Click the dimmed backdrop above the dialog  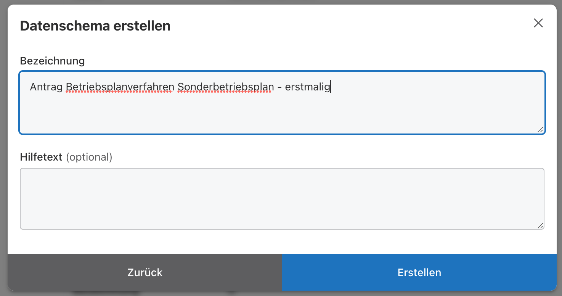(x=281, y=2)
